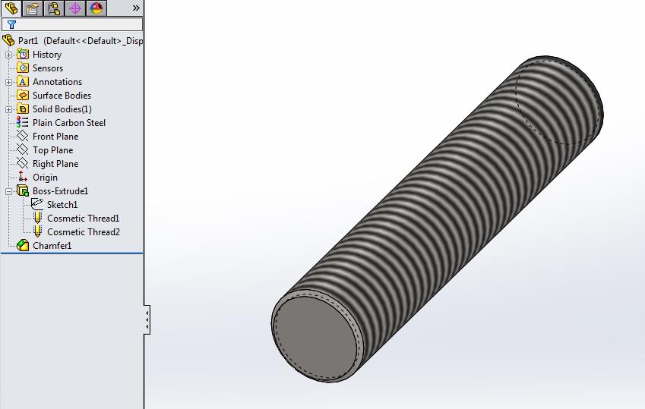
Task: Click the Solid Bodies folder icon
Action: point(23,109)
